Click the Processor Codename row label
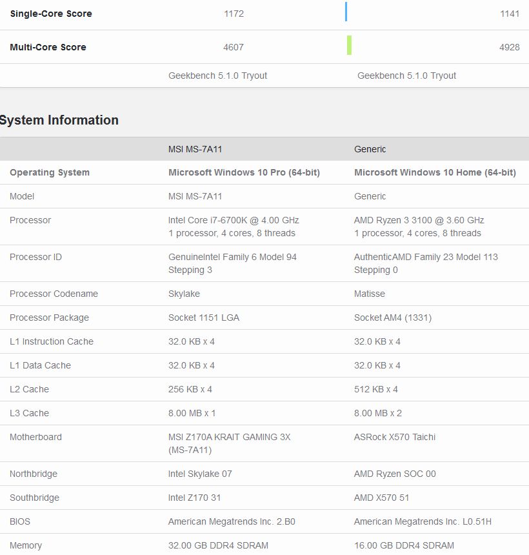This screenshot has height=555, width=529. 54,294
